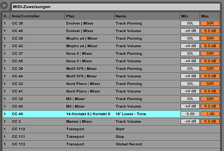Select the Master Mixer Track Volume row
The width and height of the screenshot is (224, 151).
[111, 122]
